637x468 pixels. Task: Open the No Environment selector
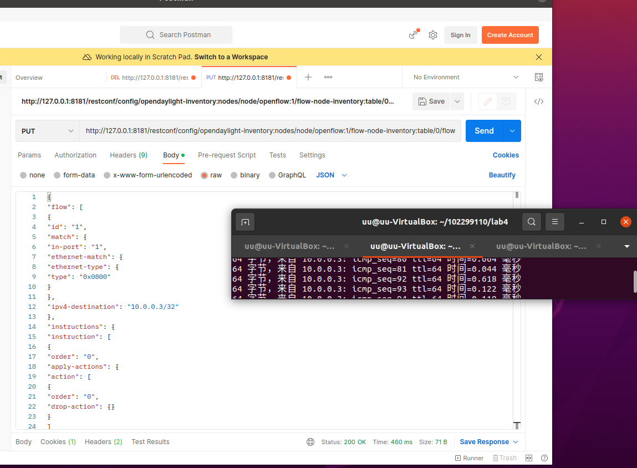[x=466, y=77]
